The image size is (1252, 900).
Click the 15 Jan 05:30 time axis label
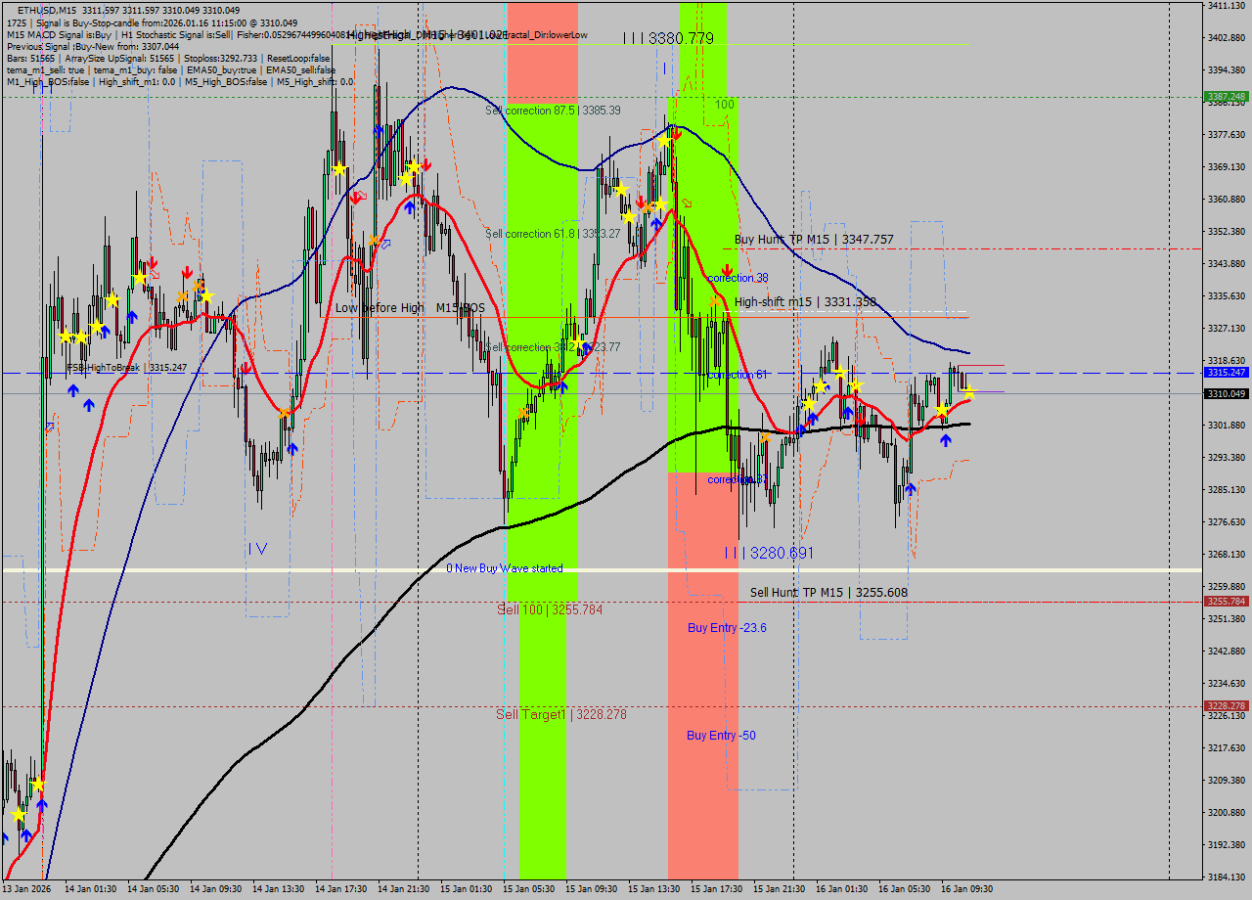click(x=528, y=888)
